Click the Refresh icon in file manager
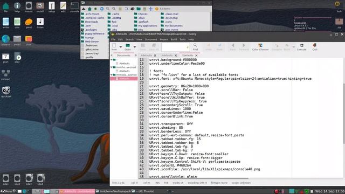The width and height of the screenshot is (345, 194). point(102,9)
